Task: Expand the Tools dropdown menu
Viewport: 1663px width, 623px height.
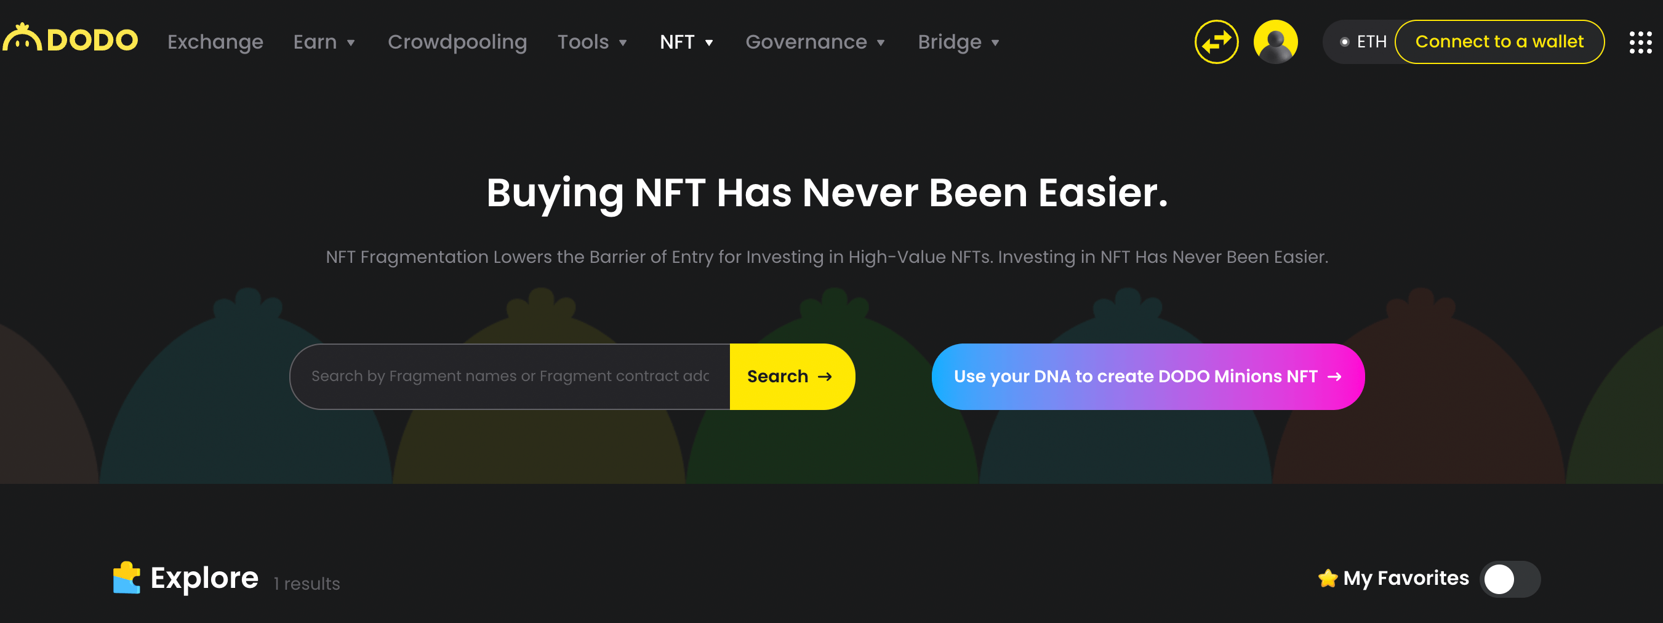Action: [592, 42]
